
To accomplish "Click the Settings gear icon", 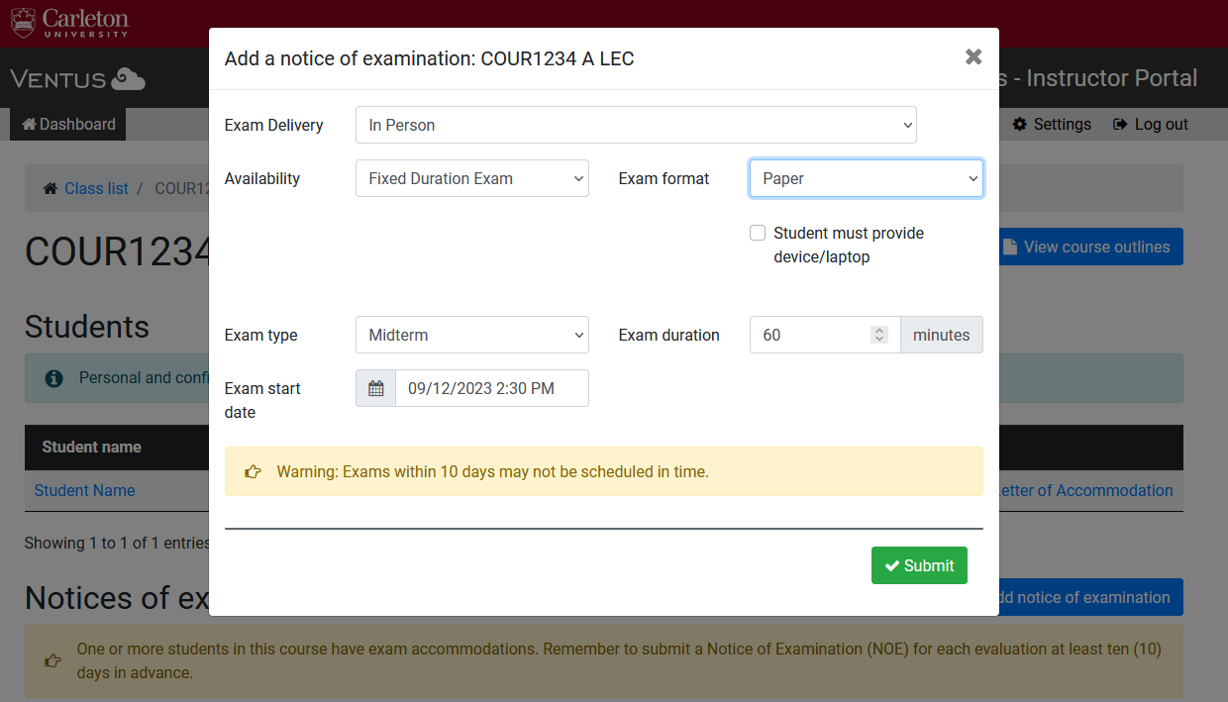I will 1019,124.
